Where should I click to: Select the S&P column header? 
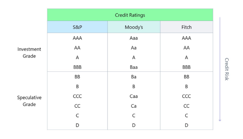(x=77, y=27)
